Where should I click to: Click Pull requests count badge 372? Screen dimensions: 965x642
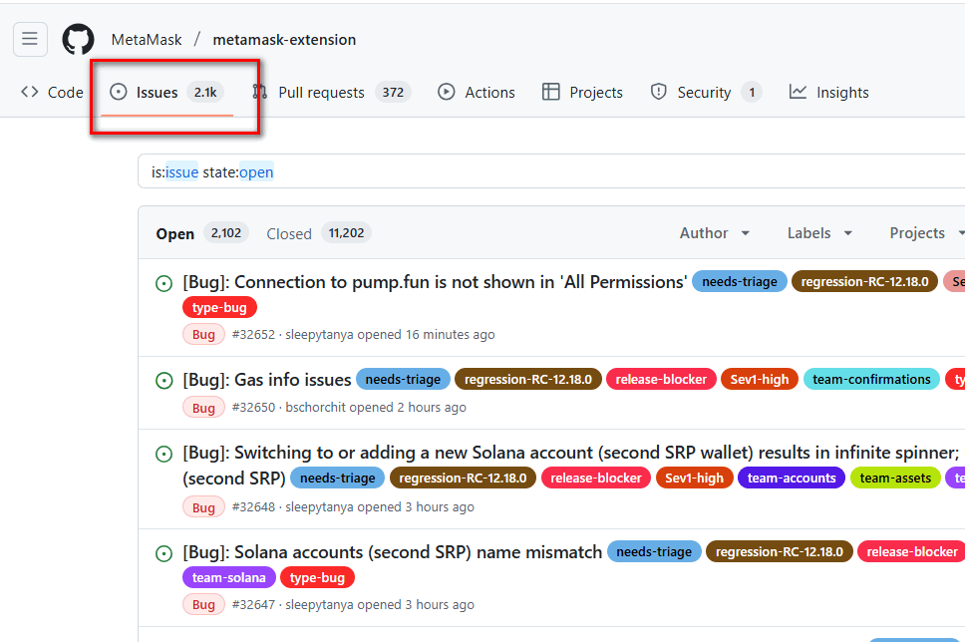(393, 93)
